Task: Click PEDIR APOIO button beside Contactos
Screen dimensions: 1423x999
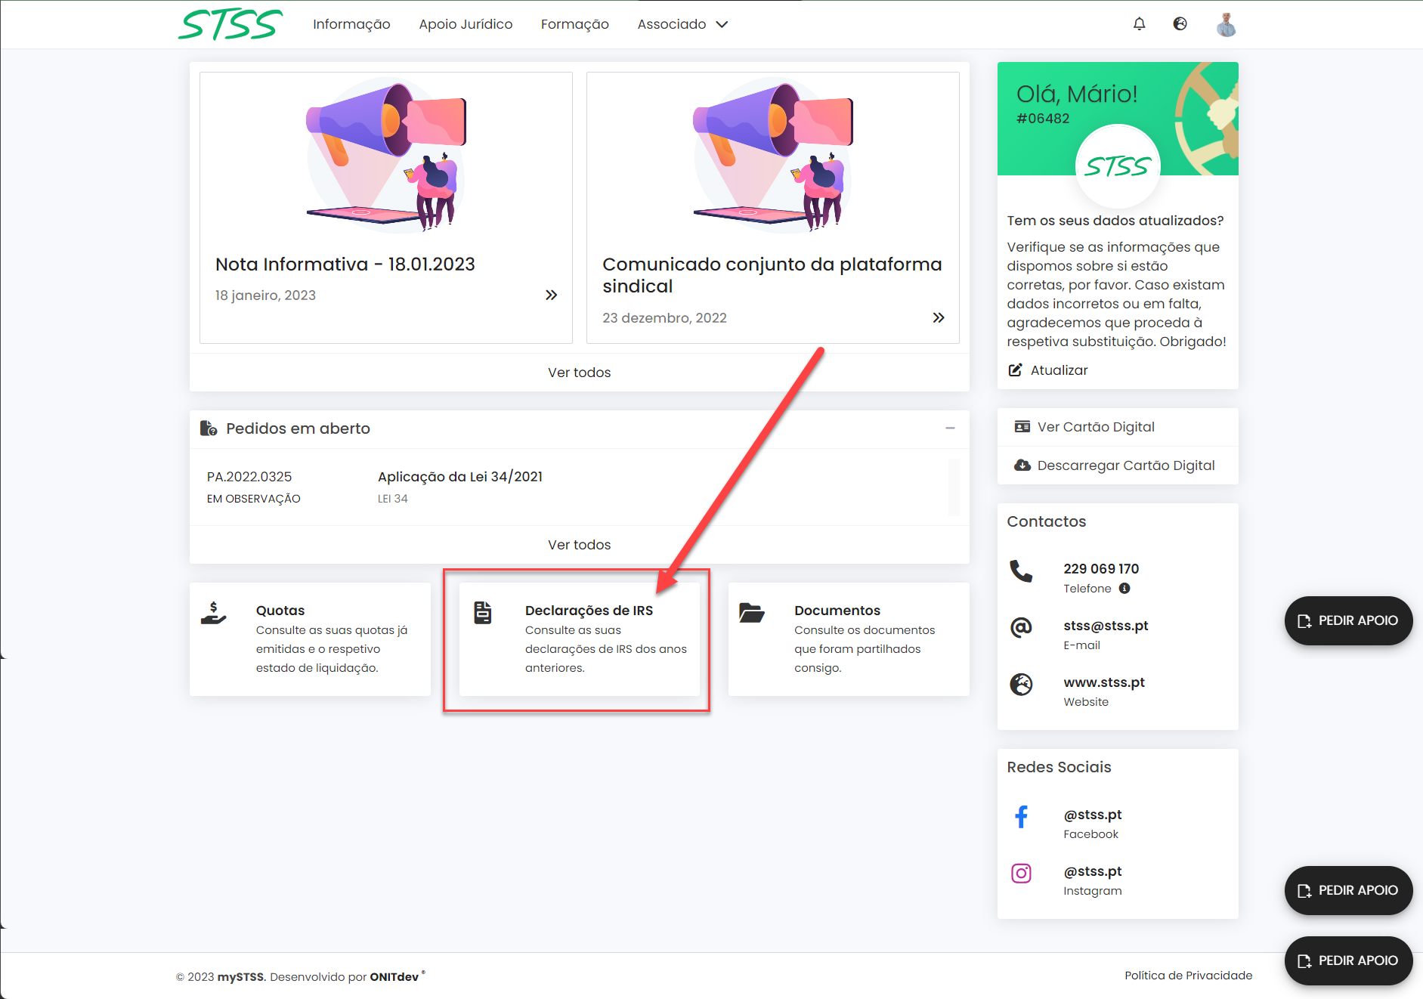Action: click(1348, 620)
